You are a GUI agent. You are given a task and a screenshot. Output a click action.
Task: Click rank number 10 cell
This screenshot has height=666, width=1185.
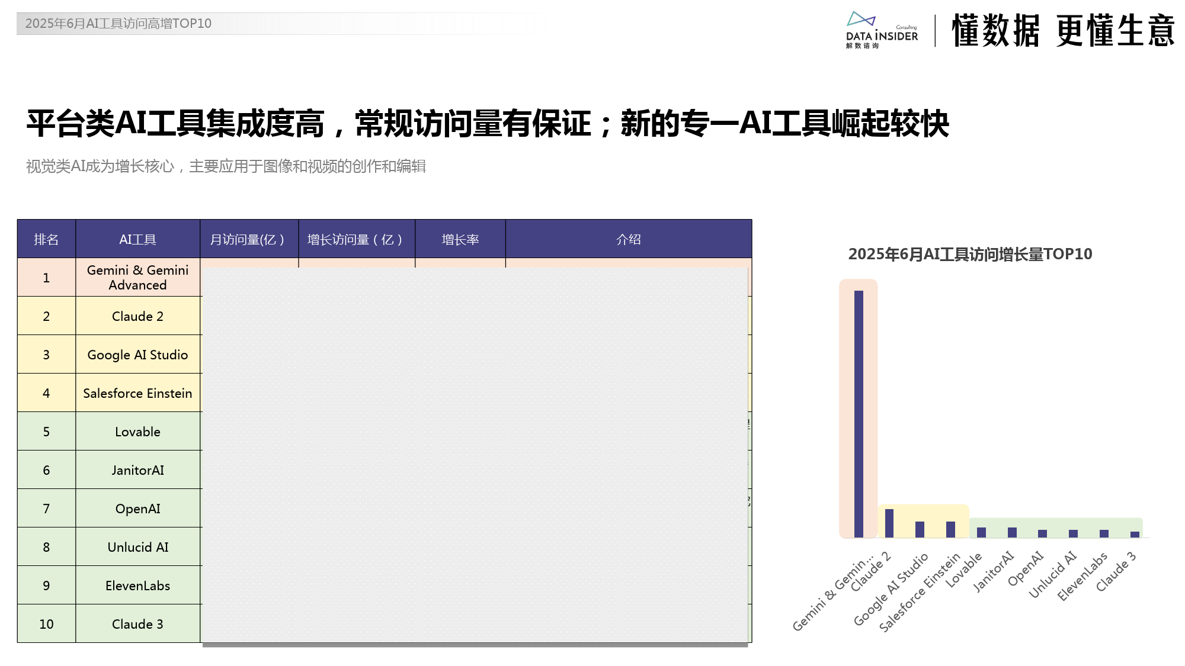(x=46, y=624)
